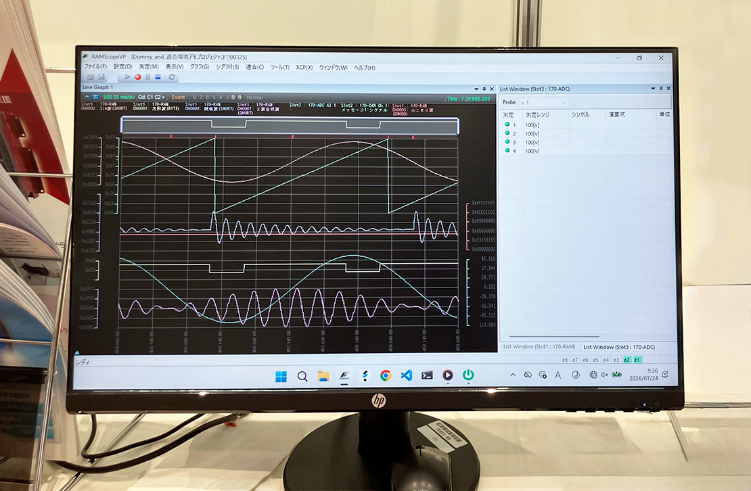Open the Line Graph 1 panel dropdown arrow

tap(476, 89)
